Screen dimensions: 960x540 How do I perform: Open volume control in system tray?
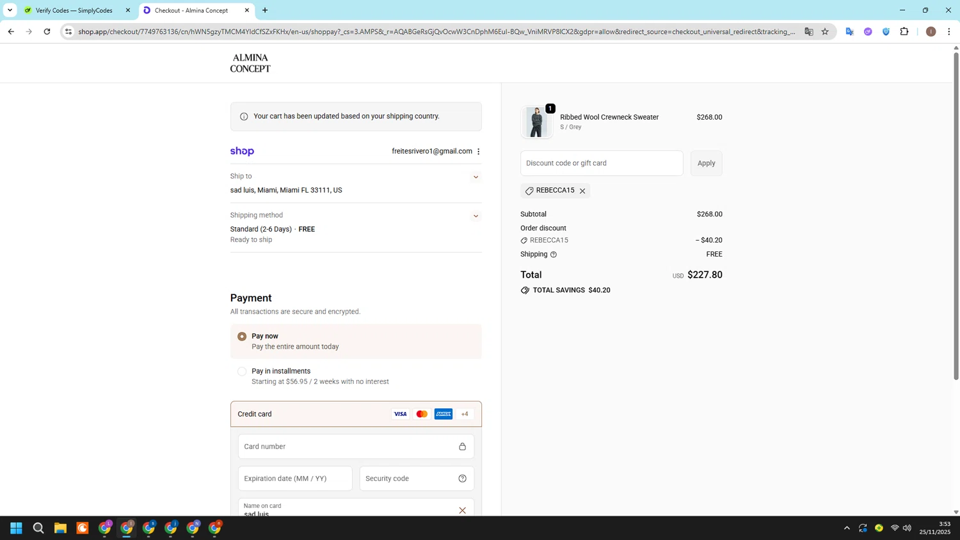[907, 528]
